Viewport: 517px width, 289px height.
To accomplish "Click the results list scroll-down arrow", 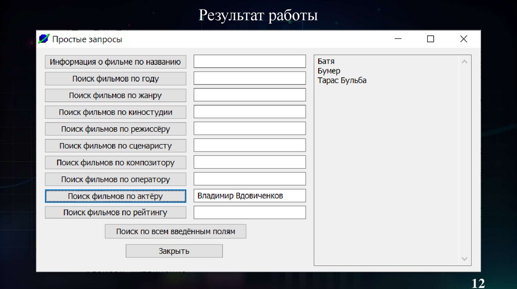I will coord(464,259).
